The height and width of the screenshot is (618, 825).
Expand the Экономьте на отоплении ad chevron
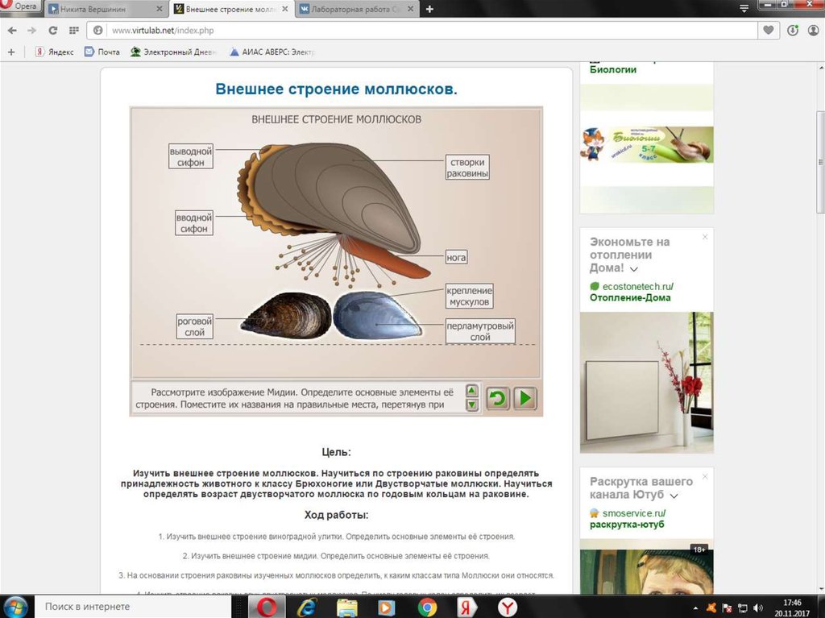634,268
